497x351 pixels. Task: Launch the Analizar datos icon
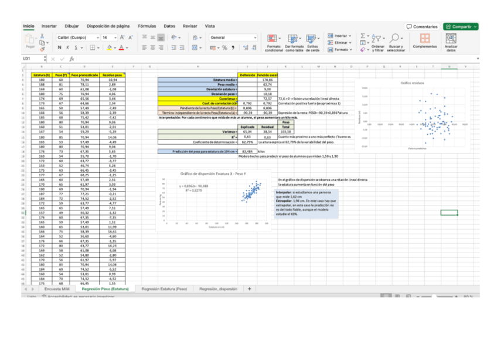(x=451, y=38)
